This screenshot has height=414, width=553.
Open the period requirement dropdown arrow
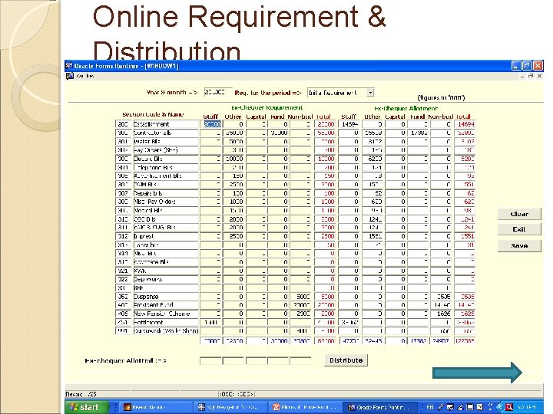(370, 93)
